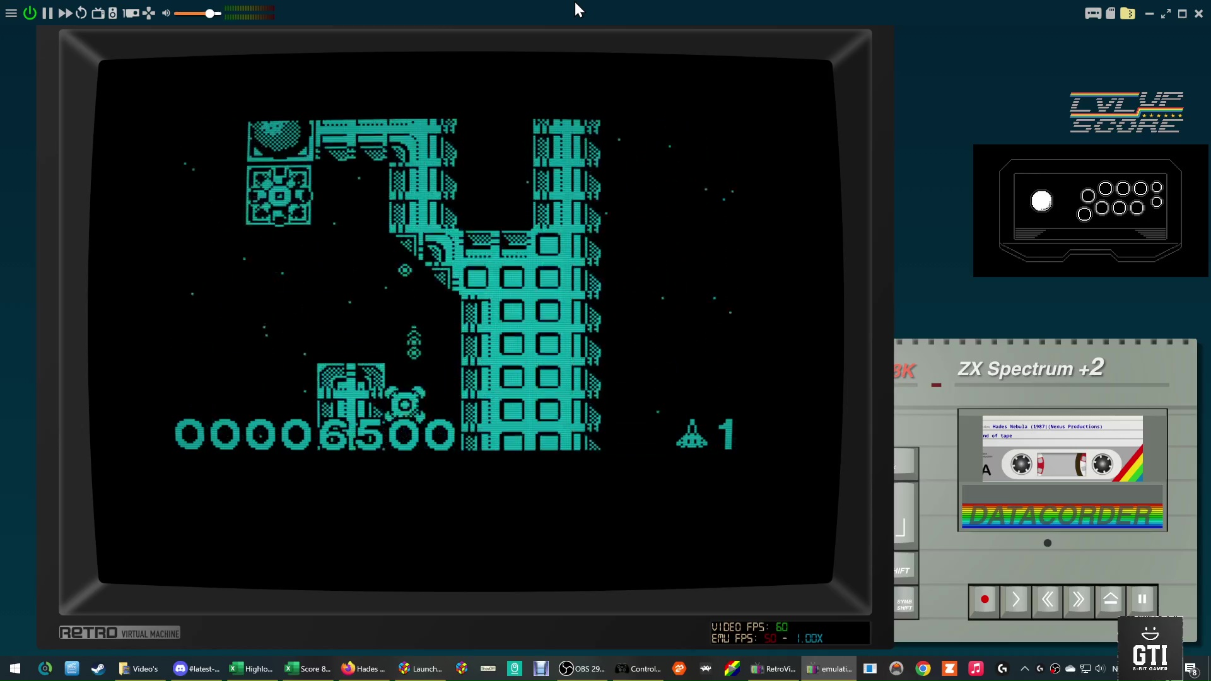Open the Video's folder taskbar item

[x=139, y=668]
